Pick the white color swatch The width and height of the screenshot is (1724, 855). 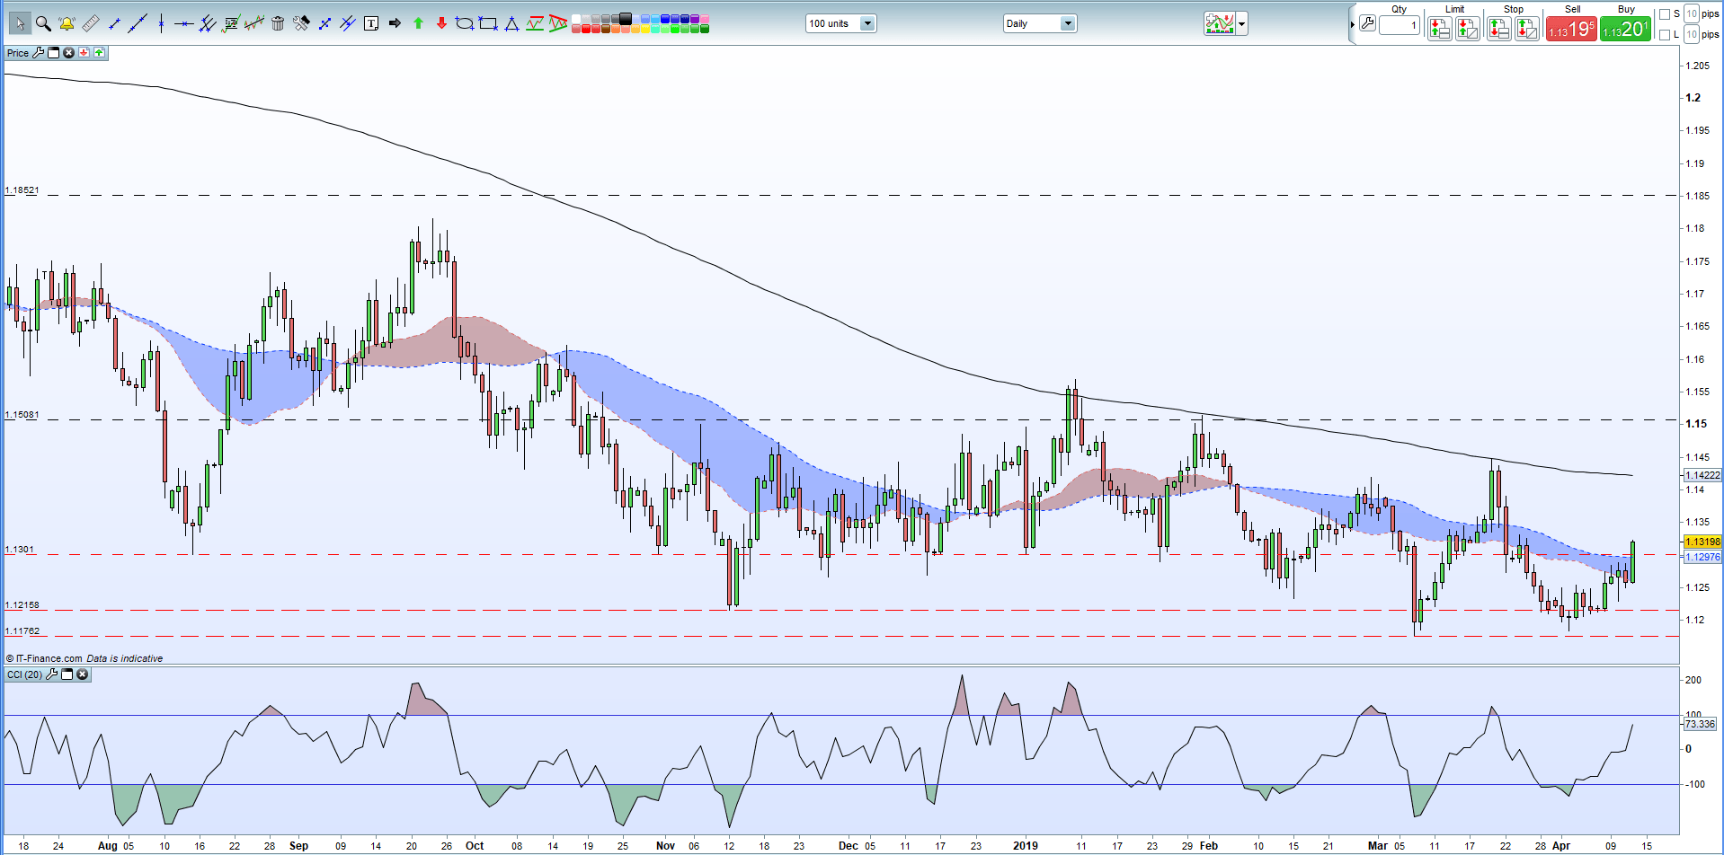click(576, 18)
